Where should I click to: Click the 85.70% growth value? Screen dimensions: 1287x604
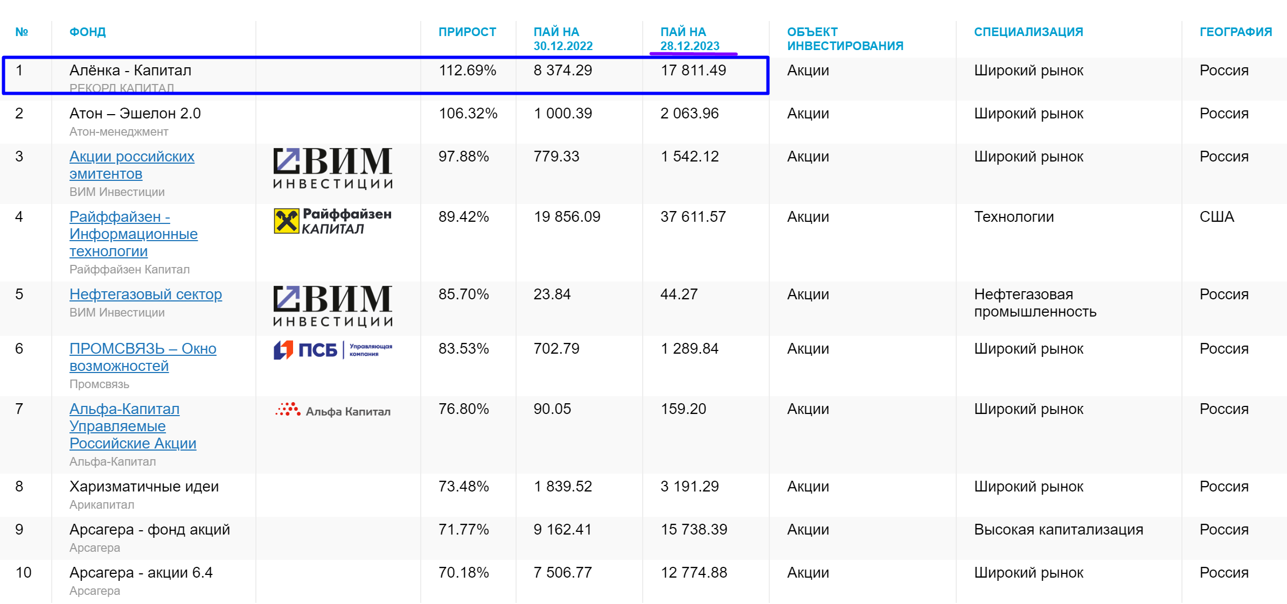pos(464,294)
